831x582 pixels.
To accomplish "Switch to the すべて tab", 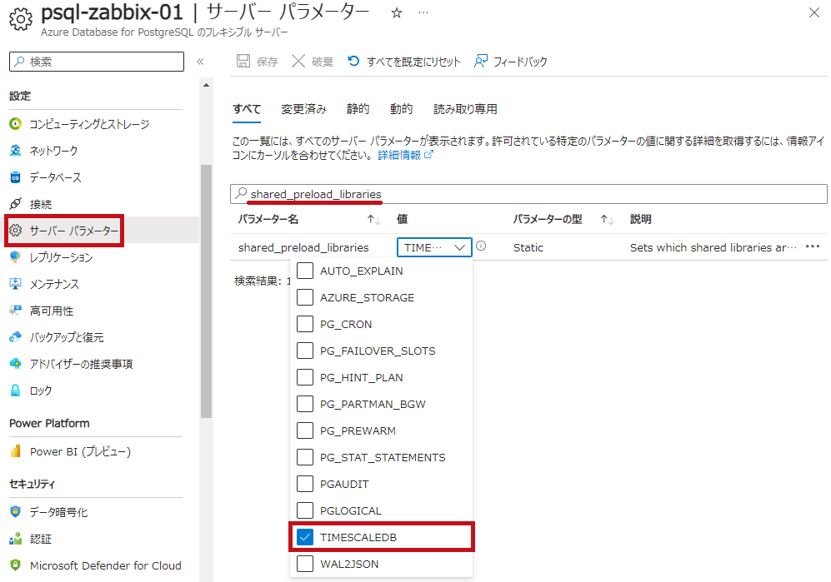I will coord(247,109).
